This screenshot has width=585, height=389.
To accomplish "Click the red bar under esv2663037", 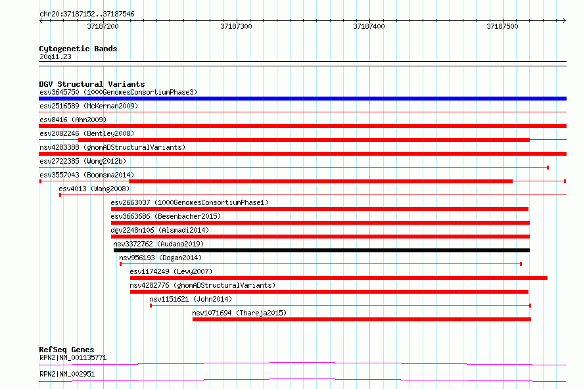I will point(319,209).
